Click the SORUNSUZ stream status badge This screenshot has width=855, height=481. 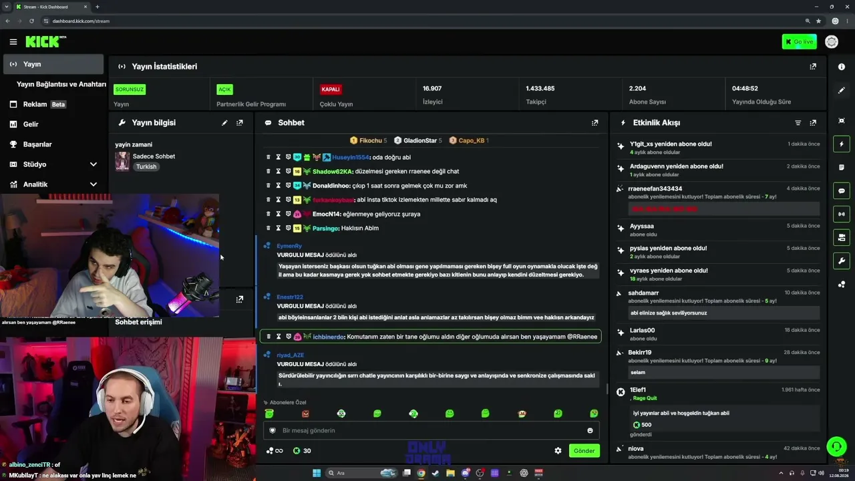point(129,90)
